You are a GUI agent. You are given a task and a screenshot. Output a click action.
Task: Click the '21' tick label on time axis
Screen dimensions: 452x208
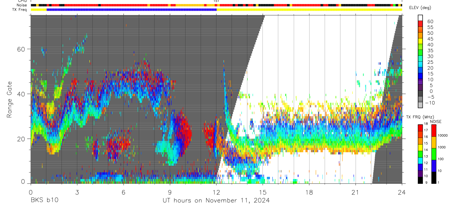point(356,192)
